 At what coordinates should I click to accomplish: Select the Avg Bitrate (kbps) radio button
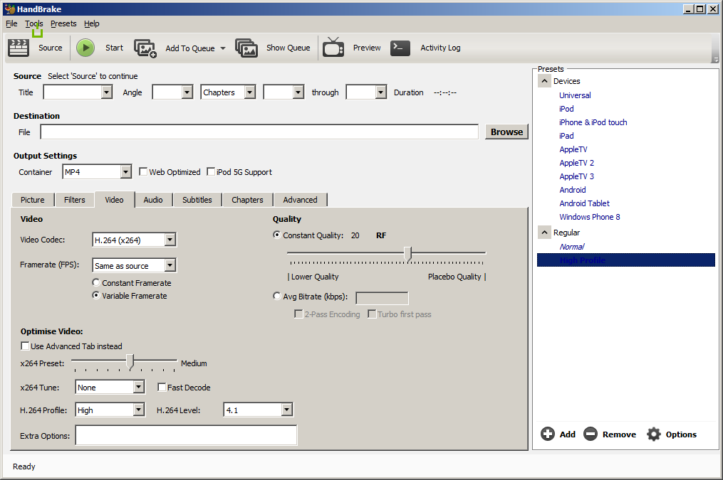click(276, 297)
